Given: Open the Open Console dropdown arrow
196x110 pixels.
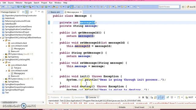Looking at the screenshot, I should (x=182, y=97).
